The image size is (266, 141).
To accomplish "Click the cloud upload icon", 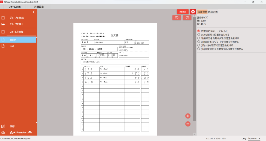I will click(x=3, y=132).
